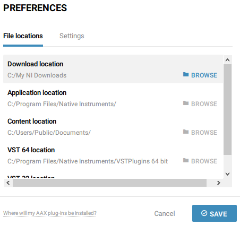Select the File locations tab
This screenshot has width=240, height=226.
coord(23,36)
